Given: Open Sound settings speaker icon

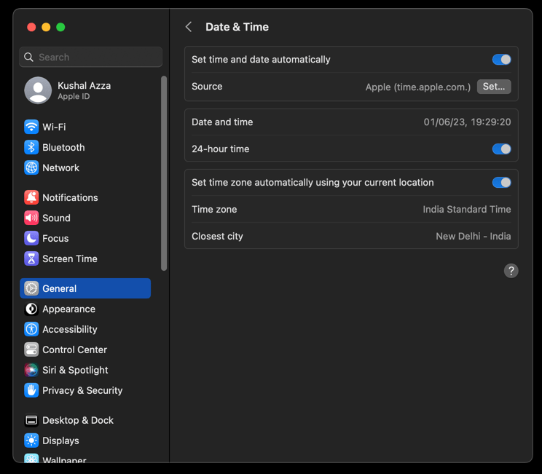Looking at the screenshot, I should [x=31, y=218].
